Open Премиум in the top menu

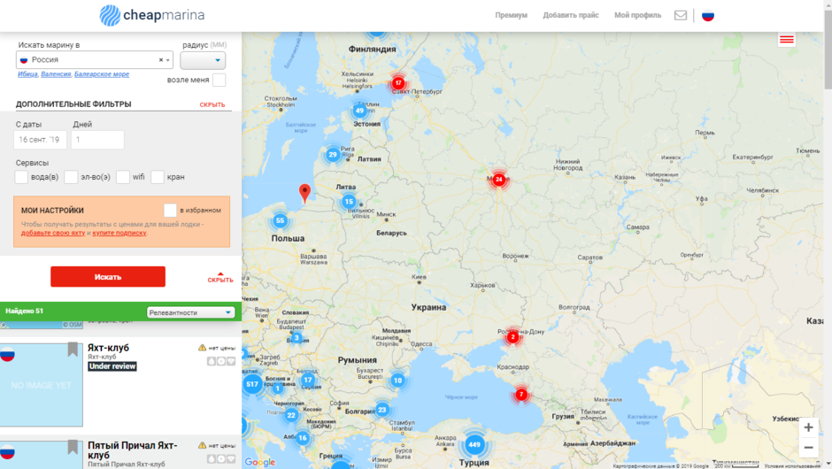[511, 15]
